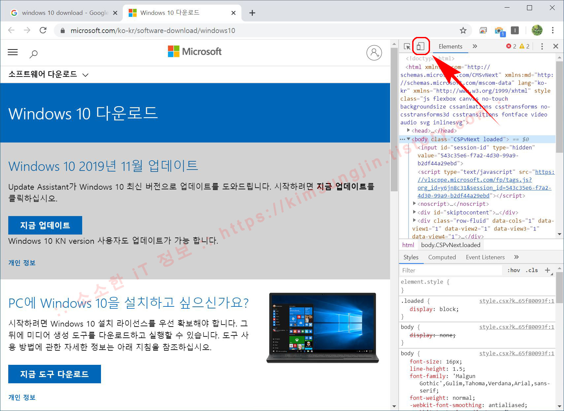Sign in with the account icon

374,53
